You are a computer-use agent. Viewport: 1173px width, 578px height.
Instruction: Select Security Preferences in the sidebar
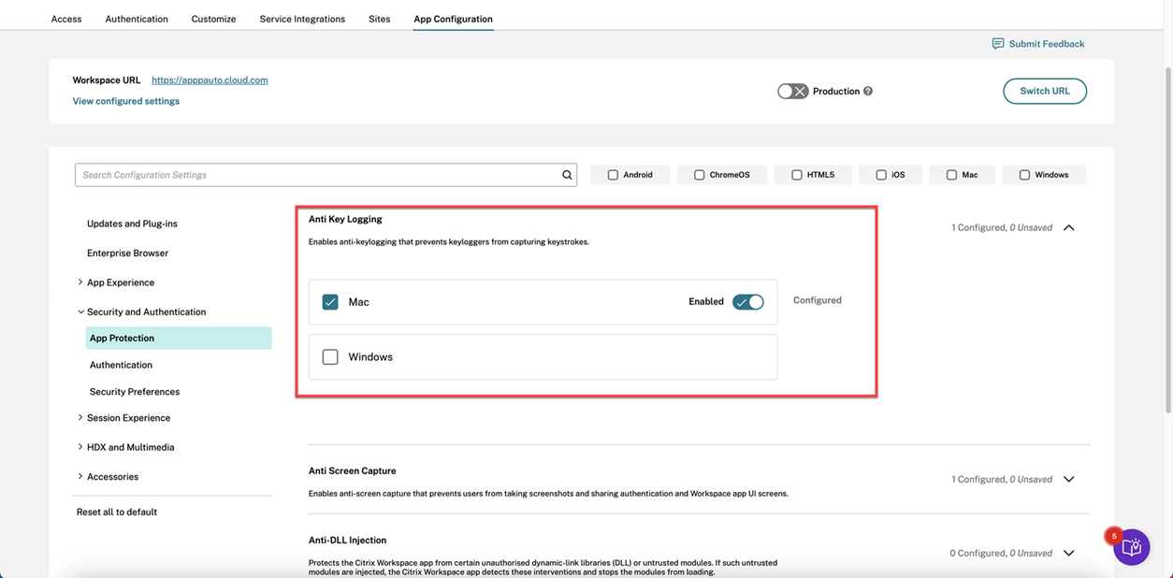pyautogui.click(x=135, y=392)
